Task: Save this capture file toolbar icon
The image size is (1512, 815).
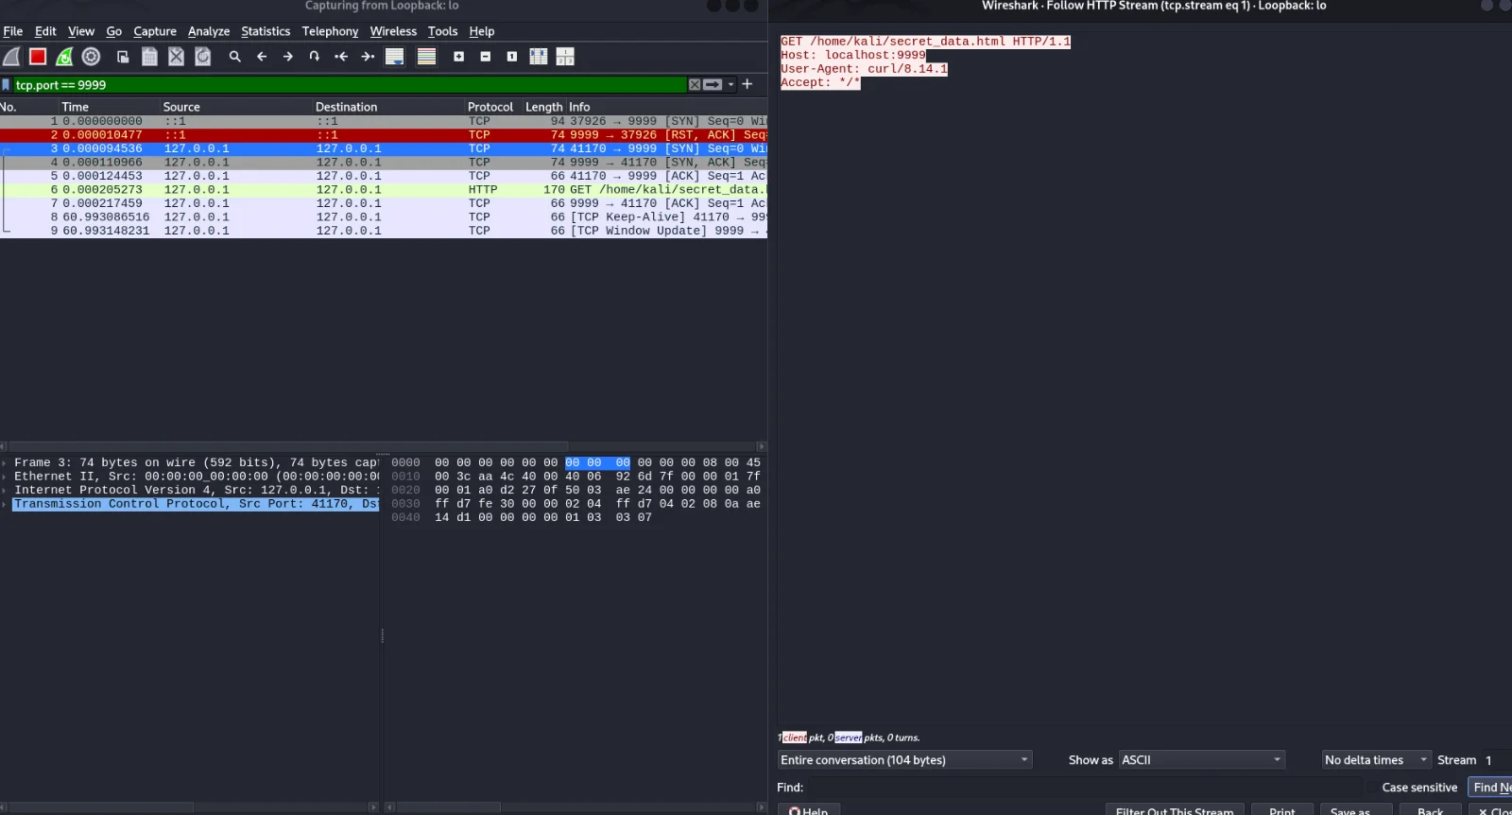Action: pyautogui.click(x=149, y=57)
